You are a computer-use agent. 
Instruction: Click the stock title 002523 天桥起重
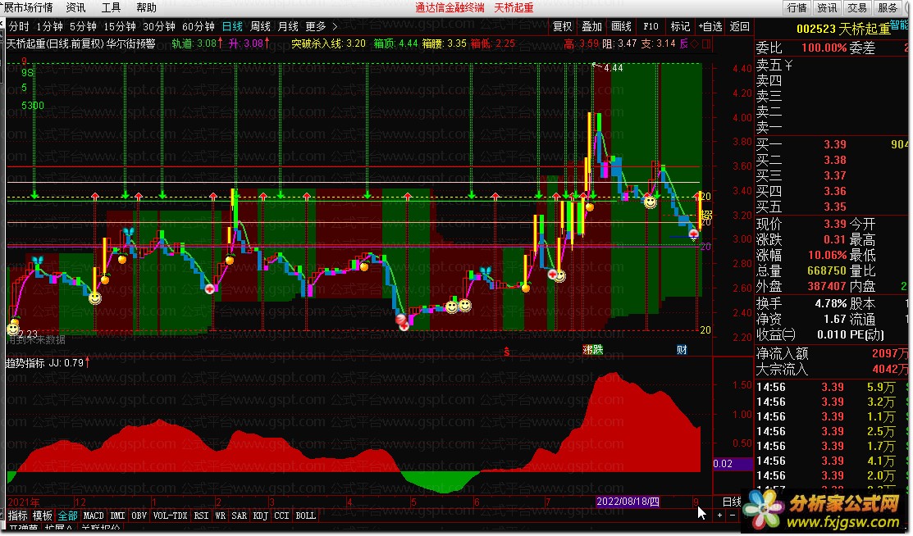point(843,29)
